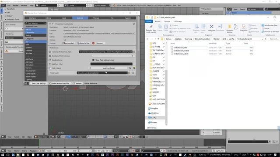Remove the folder path entry icon
The height and width of the screenshot is (157, 280).
coord(133,73)
